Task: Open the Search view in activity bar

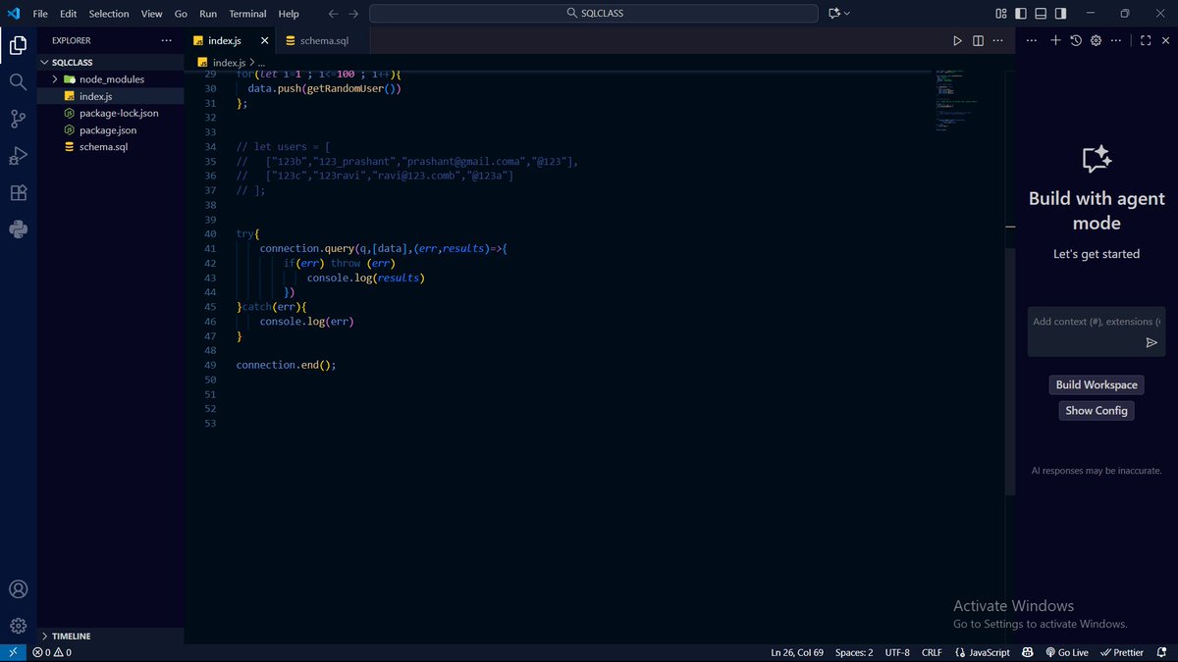Action: (18, 81)
